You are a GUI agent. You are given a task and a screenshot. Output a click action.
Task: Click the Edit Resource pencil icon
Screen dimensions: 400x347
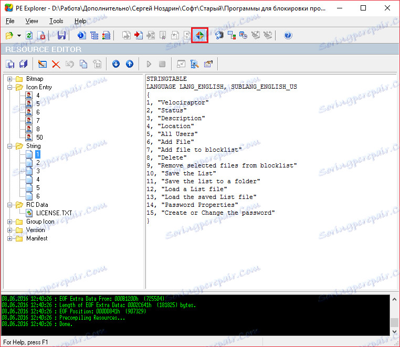coord(43,64)
